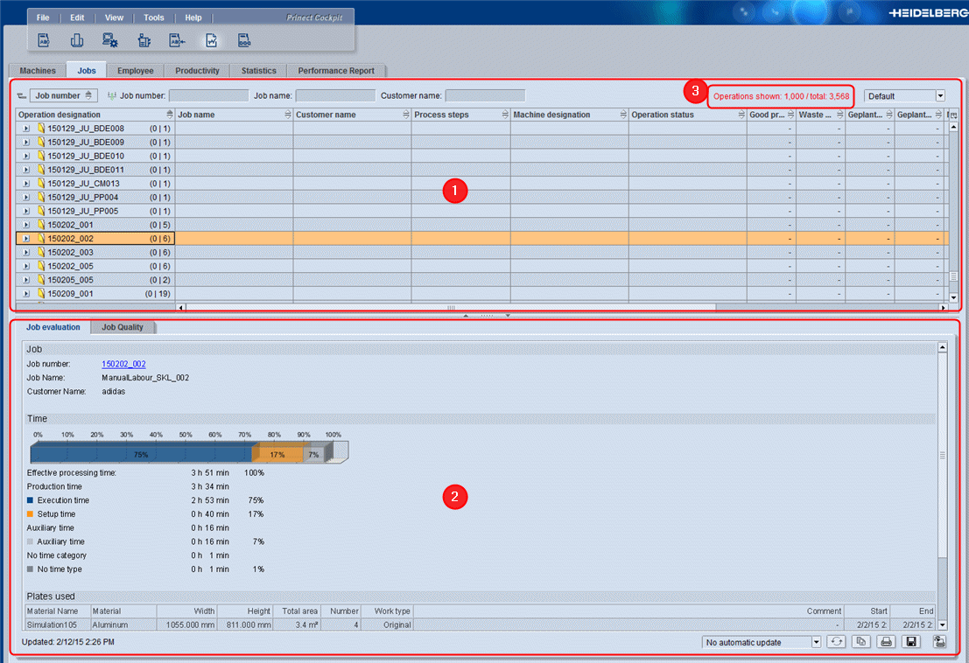Viewport: 969px width, 663px height.
Task: Print the job evaluation via printer icon
Action: point(886,641)
